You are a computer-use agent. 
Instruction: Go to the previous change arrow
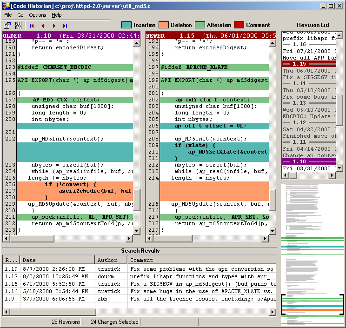click(43, 26)
